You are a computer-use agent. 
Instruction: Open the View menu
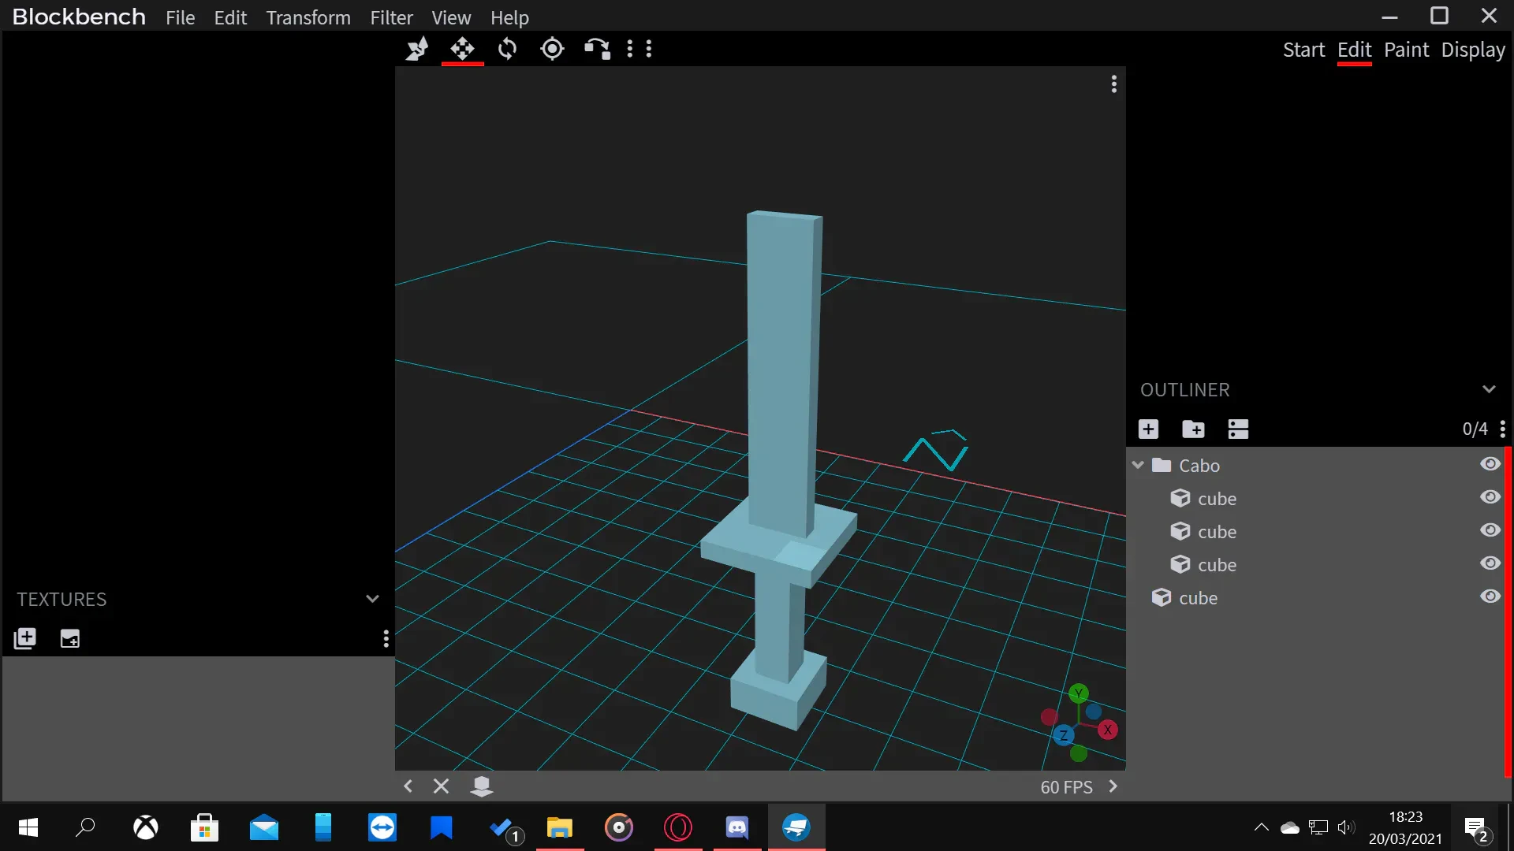coord(451,17)
